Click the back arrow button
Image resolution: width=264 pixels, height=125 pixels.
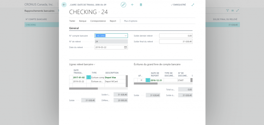pyautogui.click(x=64, y=5)
